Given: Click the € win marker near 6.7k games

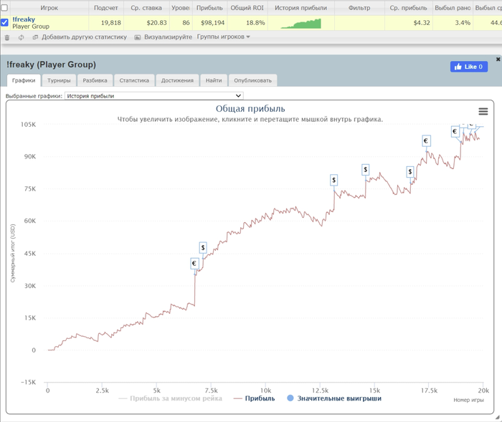Looking at the screenshot, I should (194, 264).
